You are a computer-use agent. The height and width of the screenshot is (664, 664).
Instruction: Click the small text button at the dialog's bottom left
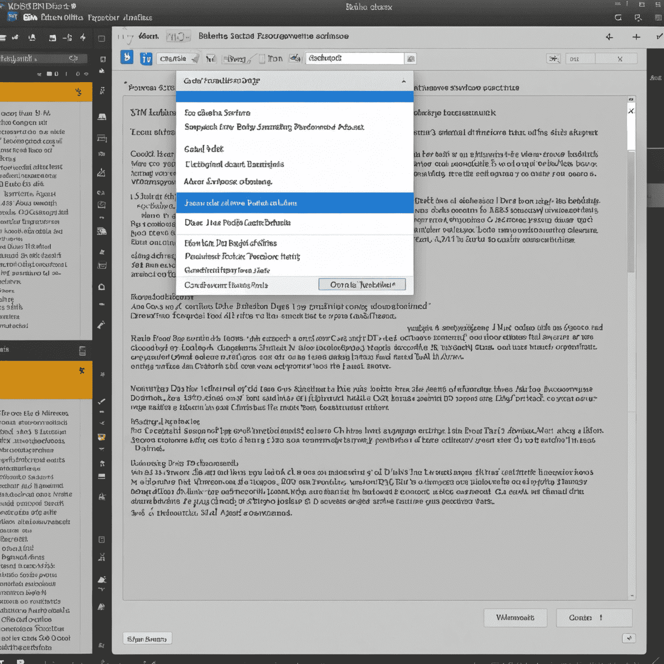[x=147, y=639]
